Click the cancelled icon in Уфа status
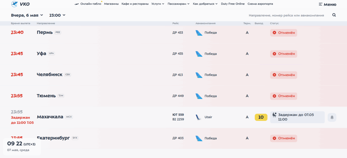The height and width of the screenshot is (158, 347). click(x=274, y=54)
